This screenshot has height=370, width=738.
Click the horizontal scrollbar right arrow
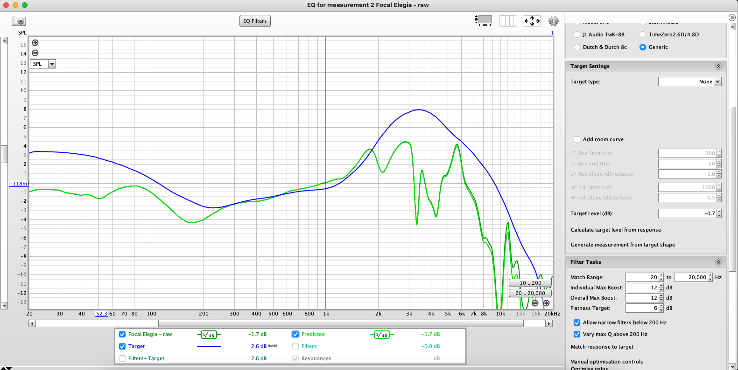pyautogui.click(x=549, y=323)
